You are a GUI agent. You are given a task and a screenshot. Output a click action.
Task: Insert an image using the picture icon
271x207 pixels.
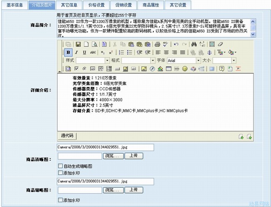click(144, 69)
